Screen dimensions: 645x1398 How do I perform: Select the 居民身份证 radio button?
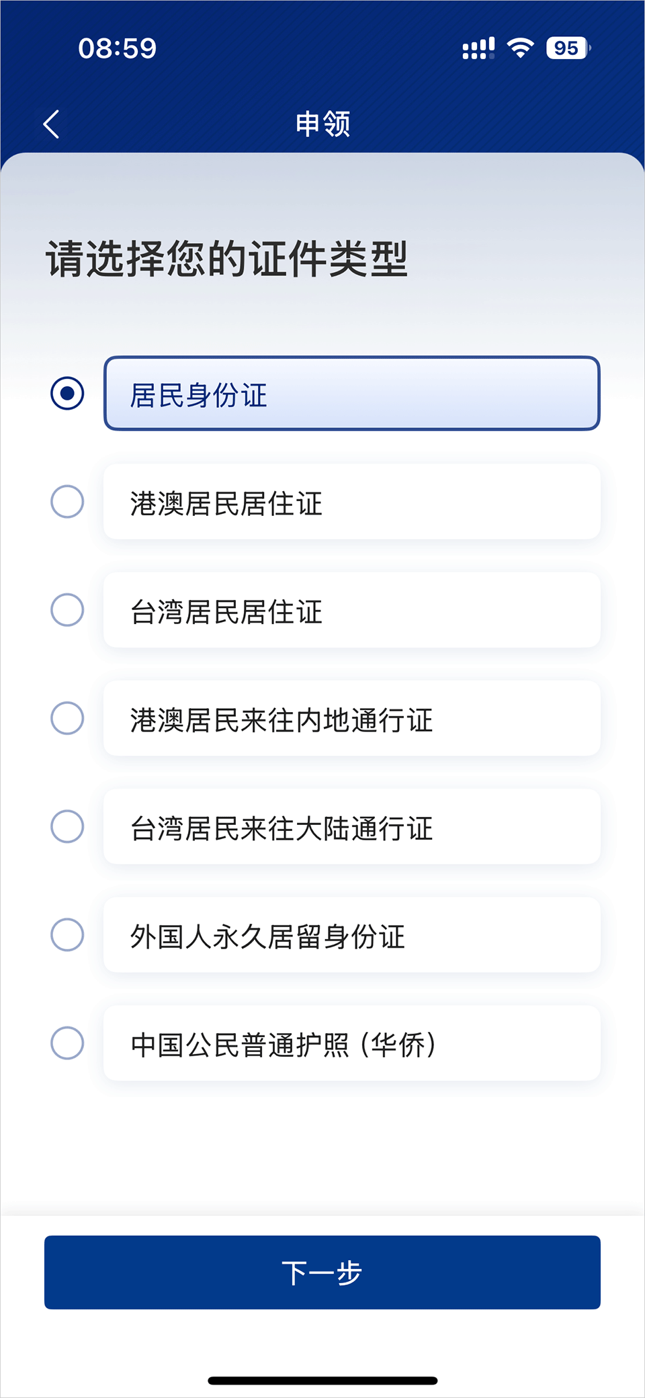[x=67, y=393]
